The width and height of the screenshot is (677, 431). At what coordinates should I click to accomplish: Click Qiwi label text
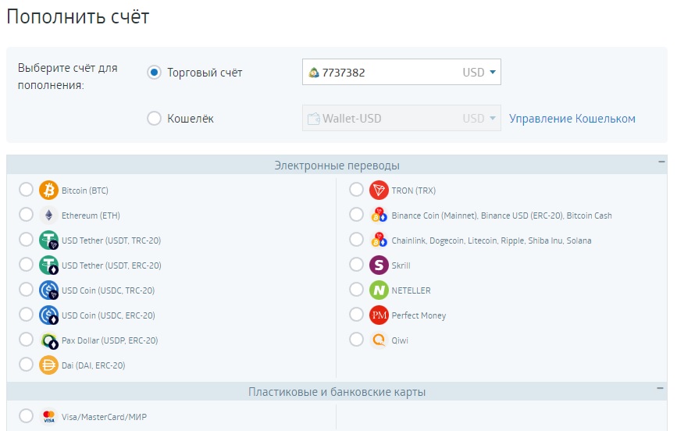click(x=400, y=340)
